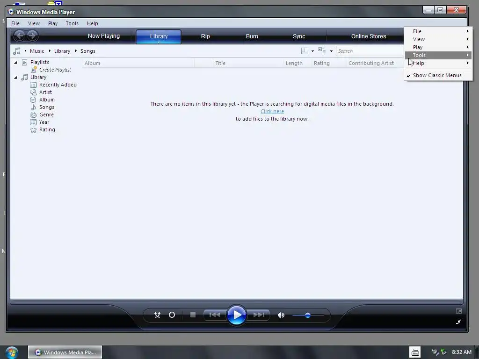
Task: Click the Previous track button
Action: pyautogui.click(x=215, y=315)
